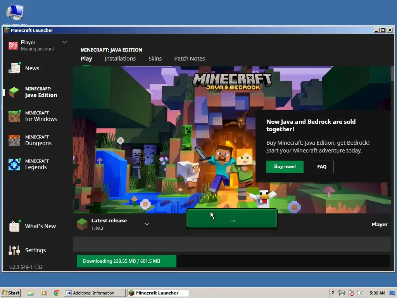Click the Buy now! button
Image resolution: width=397 pixels, height=298 pixels.
[x=285, y=166]
